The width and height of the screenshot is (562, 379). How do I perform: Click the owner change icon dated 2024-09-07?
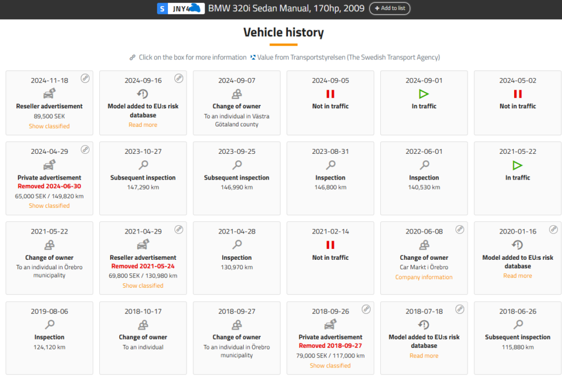pyautogui.click(x=237, y=94)
